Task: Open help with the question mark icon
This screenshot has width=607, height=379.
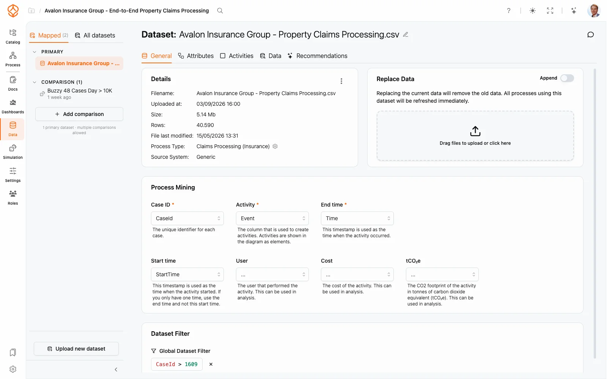Action: coord(509,11)
